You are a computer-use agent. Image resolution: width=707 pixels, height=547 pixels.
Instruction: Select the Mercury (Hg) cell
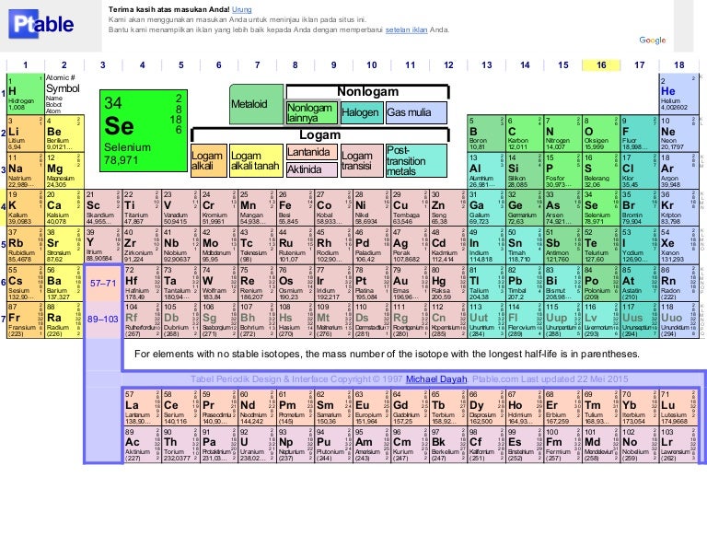(x=448, y=284)
